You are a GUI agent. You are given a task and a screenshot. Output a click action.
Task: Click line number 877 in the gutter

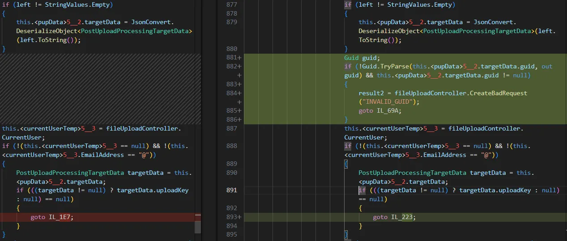pos(231,5)
